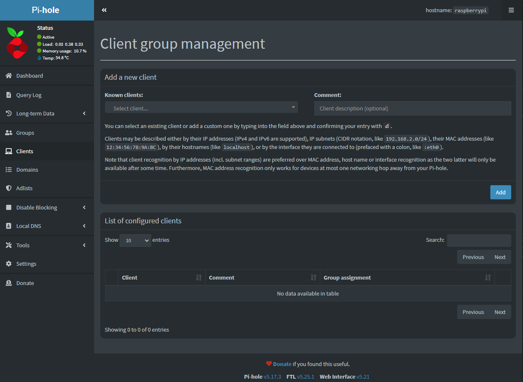This screenshot has height=382, width=523.
Task: Open Groups management page
Action: (x=47, y=133)
